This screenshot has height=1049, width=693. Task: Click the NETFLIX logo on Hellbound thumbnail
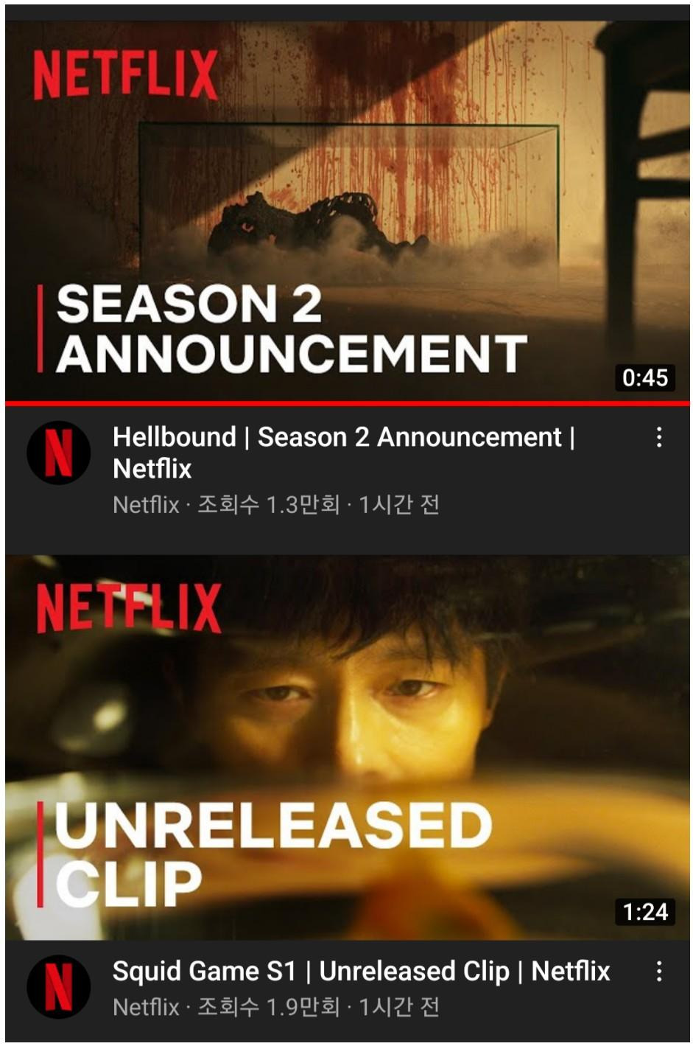(x=126, y=74)
